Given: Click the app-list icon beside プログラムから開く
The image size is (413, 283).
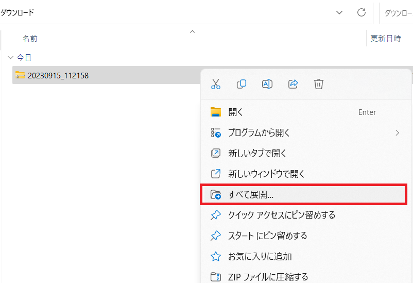Looking at the screenshot, I should pyautogui.click(x=216, y=132).
